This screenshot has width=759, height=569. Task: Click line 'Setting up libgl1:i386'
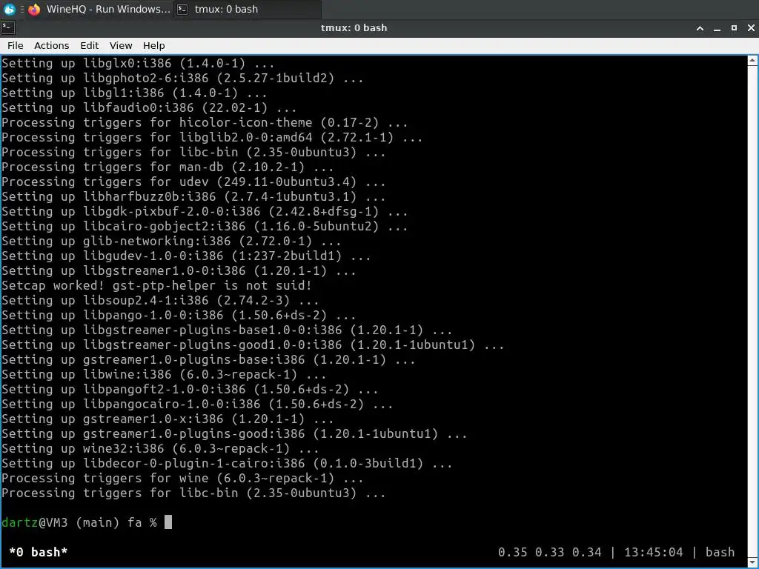134,93
